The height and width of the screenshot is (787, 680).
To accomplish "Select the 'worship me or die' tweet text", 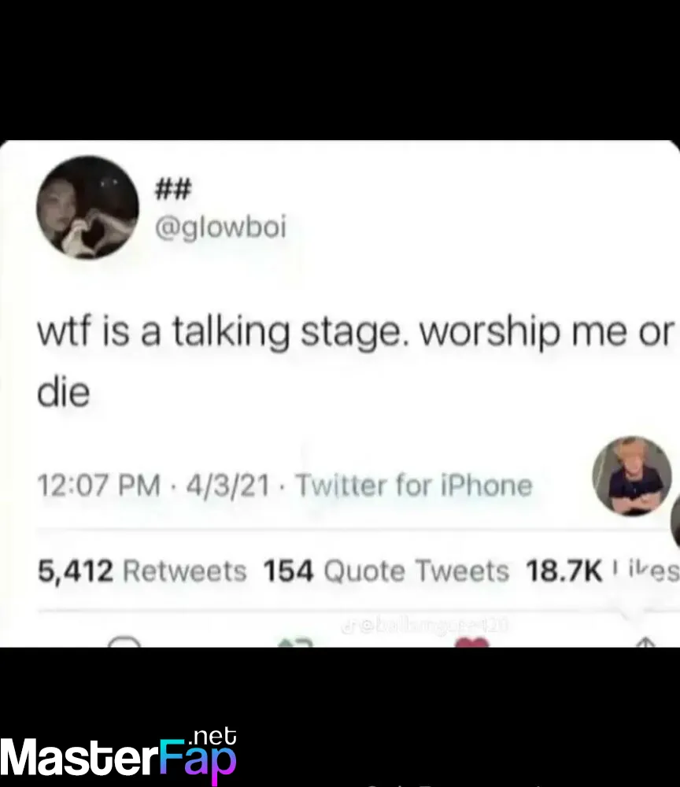I will pos(354,361).
